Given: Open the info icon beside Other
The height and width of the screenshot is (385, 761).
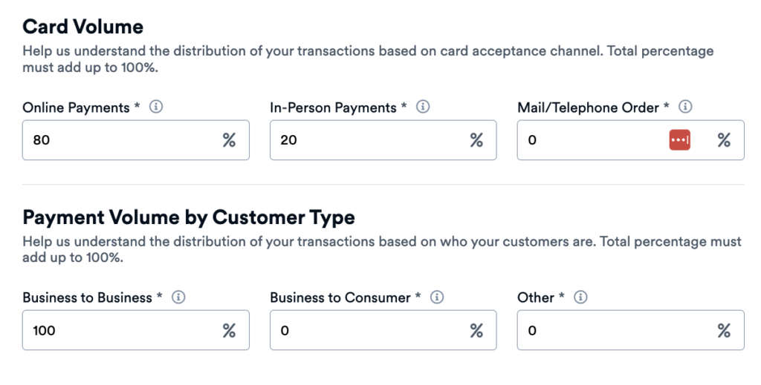Looking at the screenshot, I should coord(581,297).
